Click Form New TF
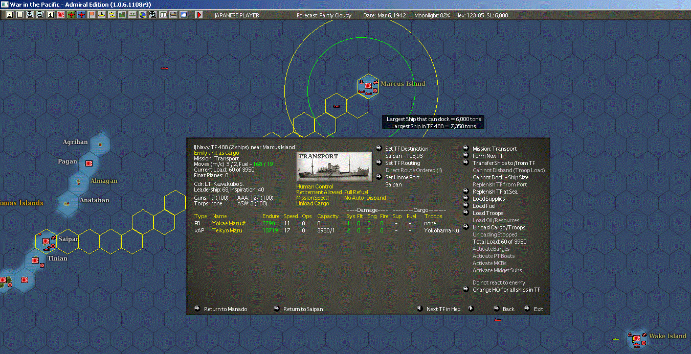This screenshot has width=691, height=354. tap(487, 156)
